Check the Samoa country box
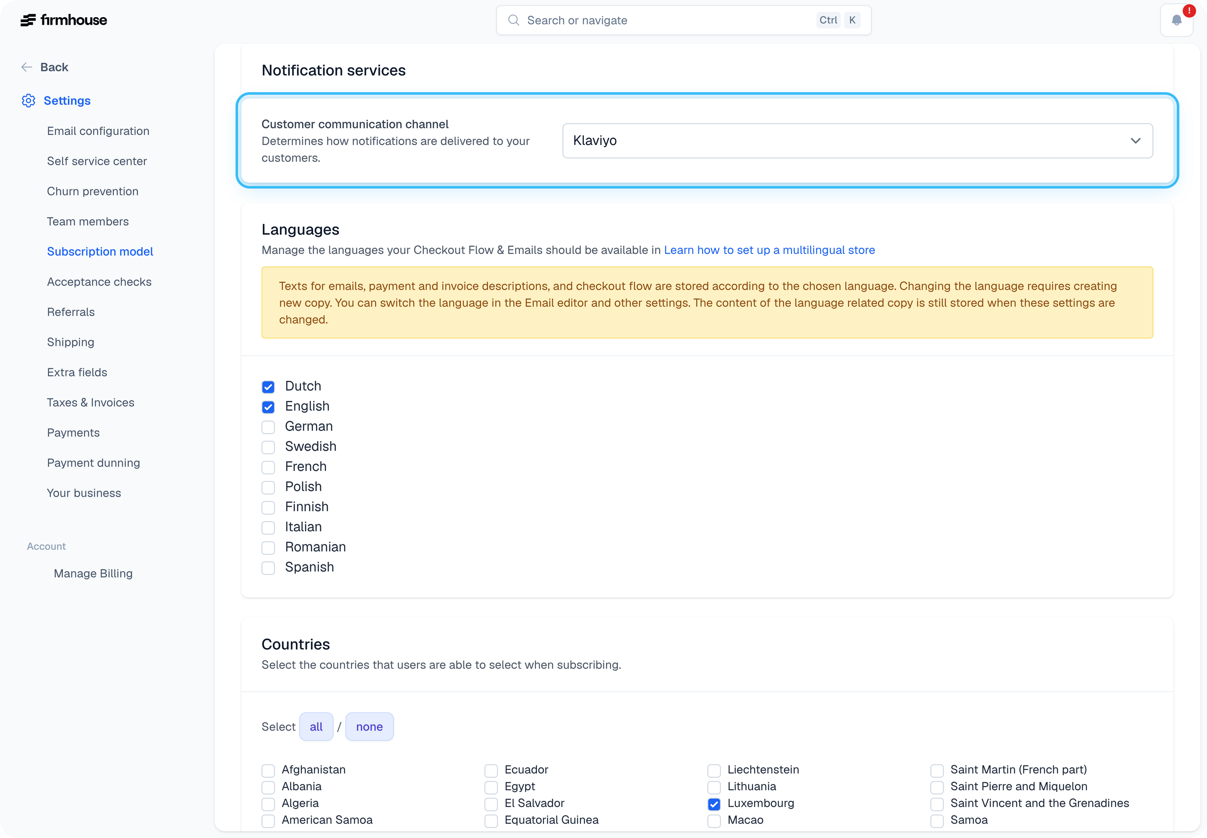1207x838 pixels. pos(937,821)
